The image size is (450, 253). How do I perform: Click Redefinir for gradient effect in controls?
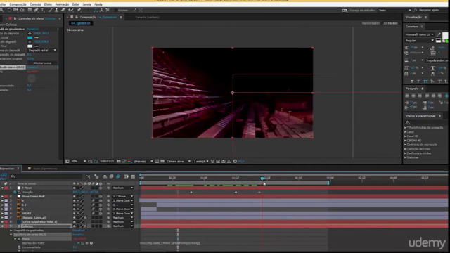click(x=33, y=29)
